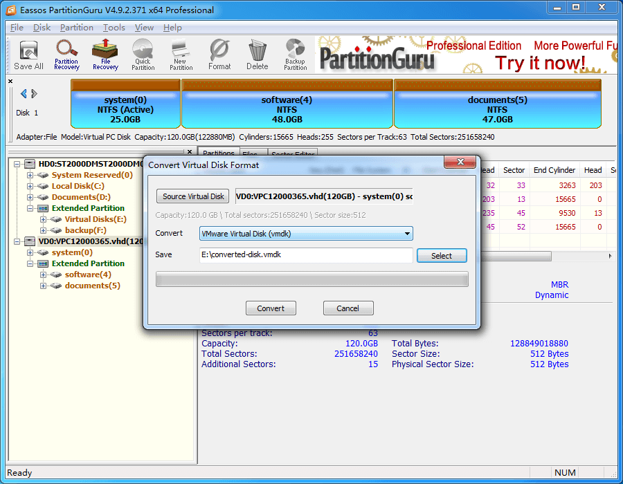Go to next disk arrow

[x=34, y=93]
